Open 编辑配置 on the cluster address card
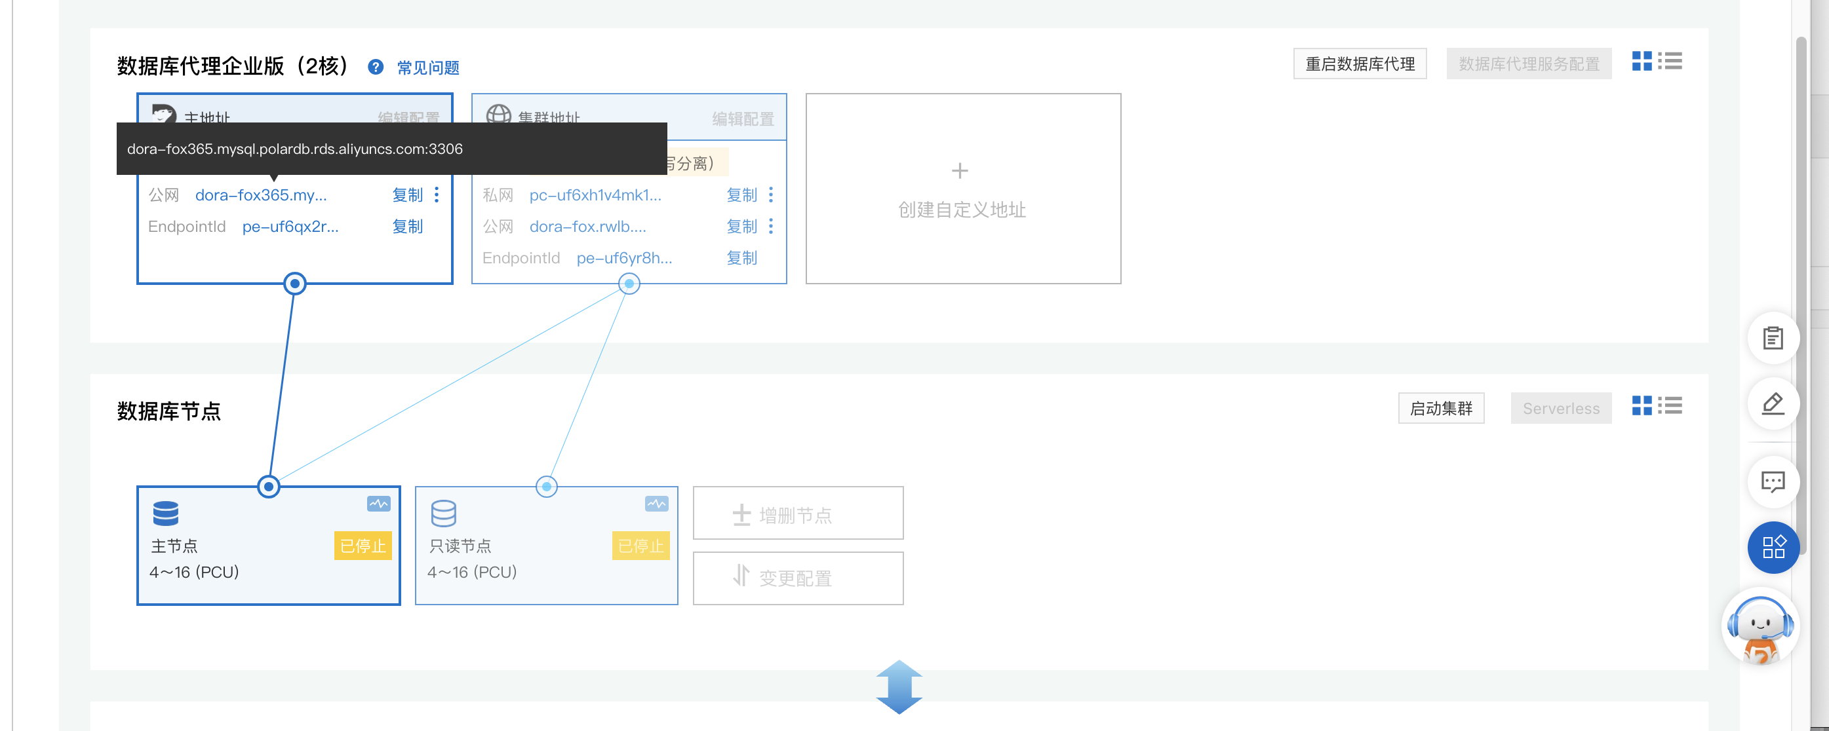 coord(743,118)
